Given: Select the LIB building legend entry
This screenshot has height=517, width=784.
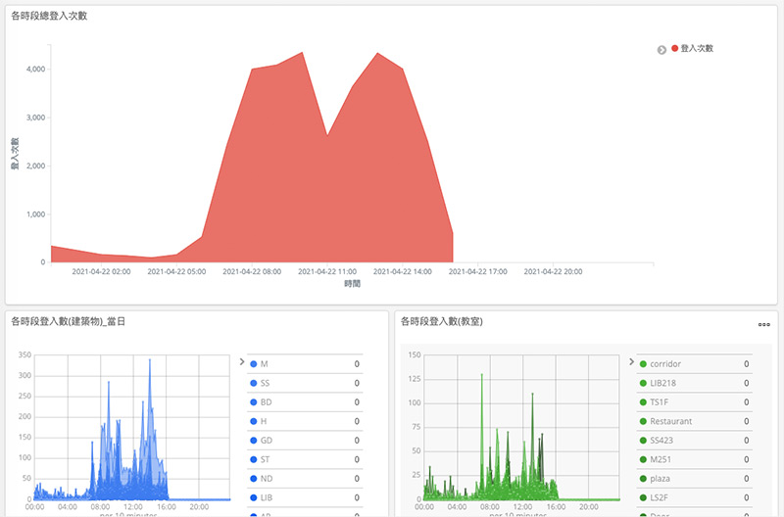Looking at the screenshot, I should (x=266, y=497).
